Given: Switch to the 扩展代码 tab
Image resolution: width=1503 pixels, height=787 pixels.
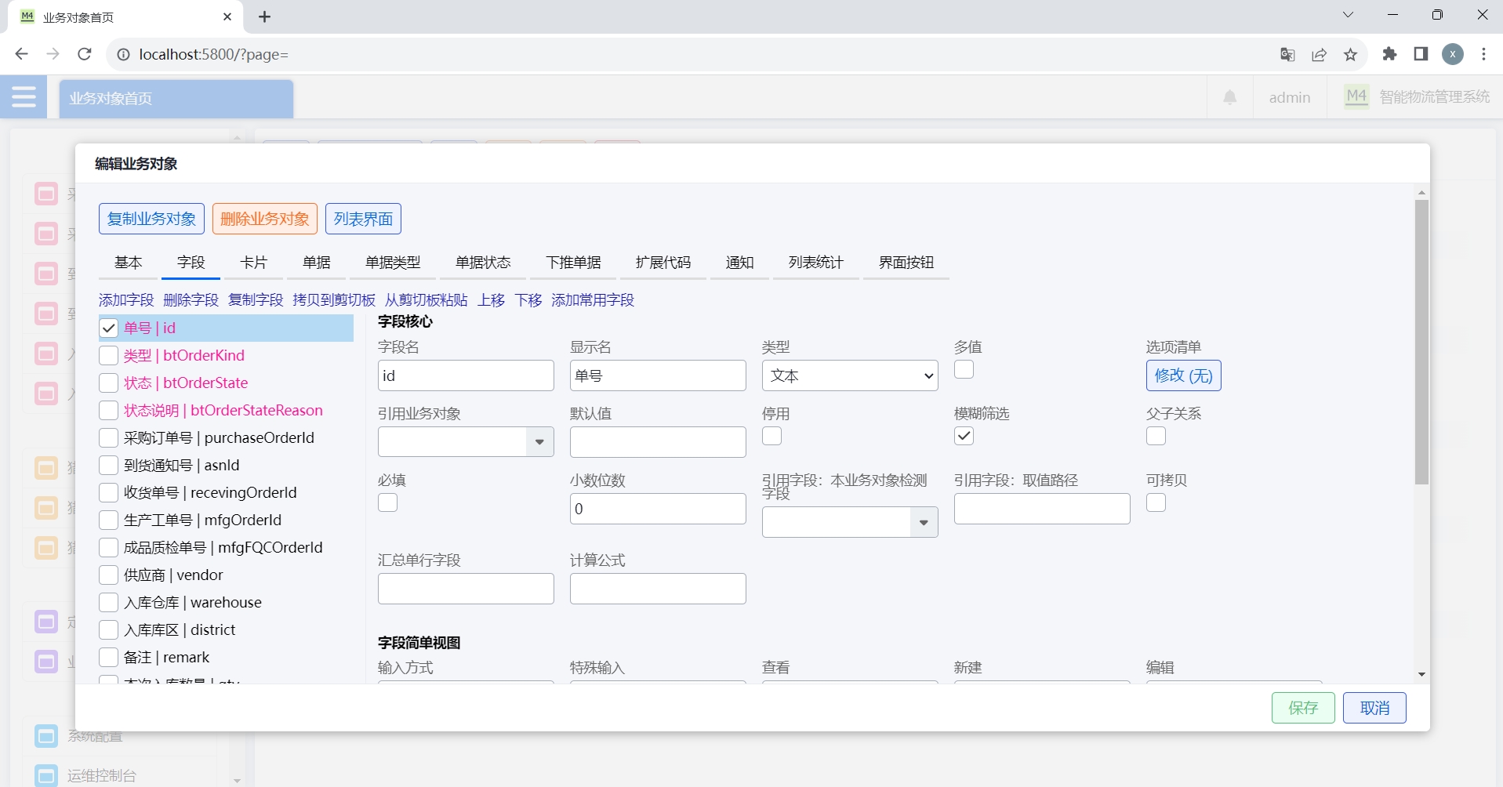Looking at the screenshot, I should click(663, 263).
